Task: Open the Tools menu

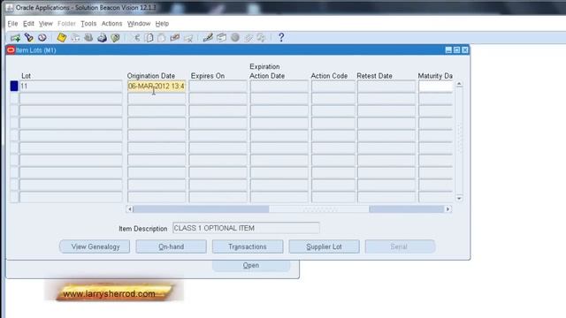Action: [x=88, y=24]
